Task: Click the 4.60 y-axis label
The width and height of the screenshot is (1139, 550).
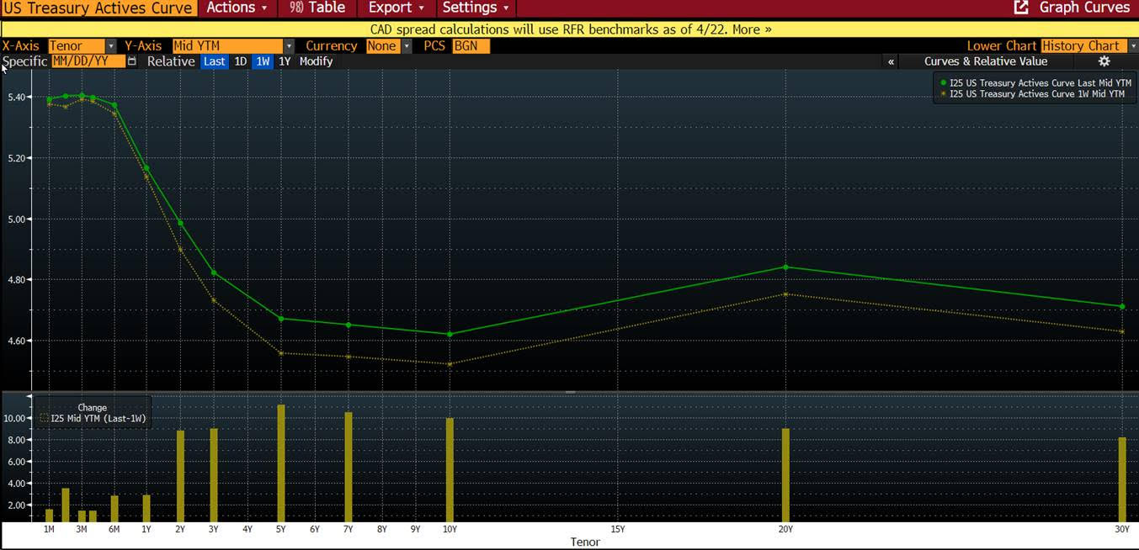Action: [15, 341]
